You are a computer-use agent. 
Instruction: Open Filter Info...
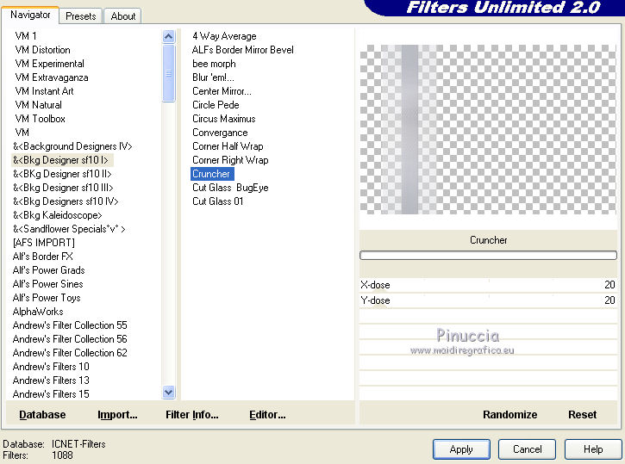[191, 415]
